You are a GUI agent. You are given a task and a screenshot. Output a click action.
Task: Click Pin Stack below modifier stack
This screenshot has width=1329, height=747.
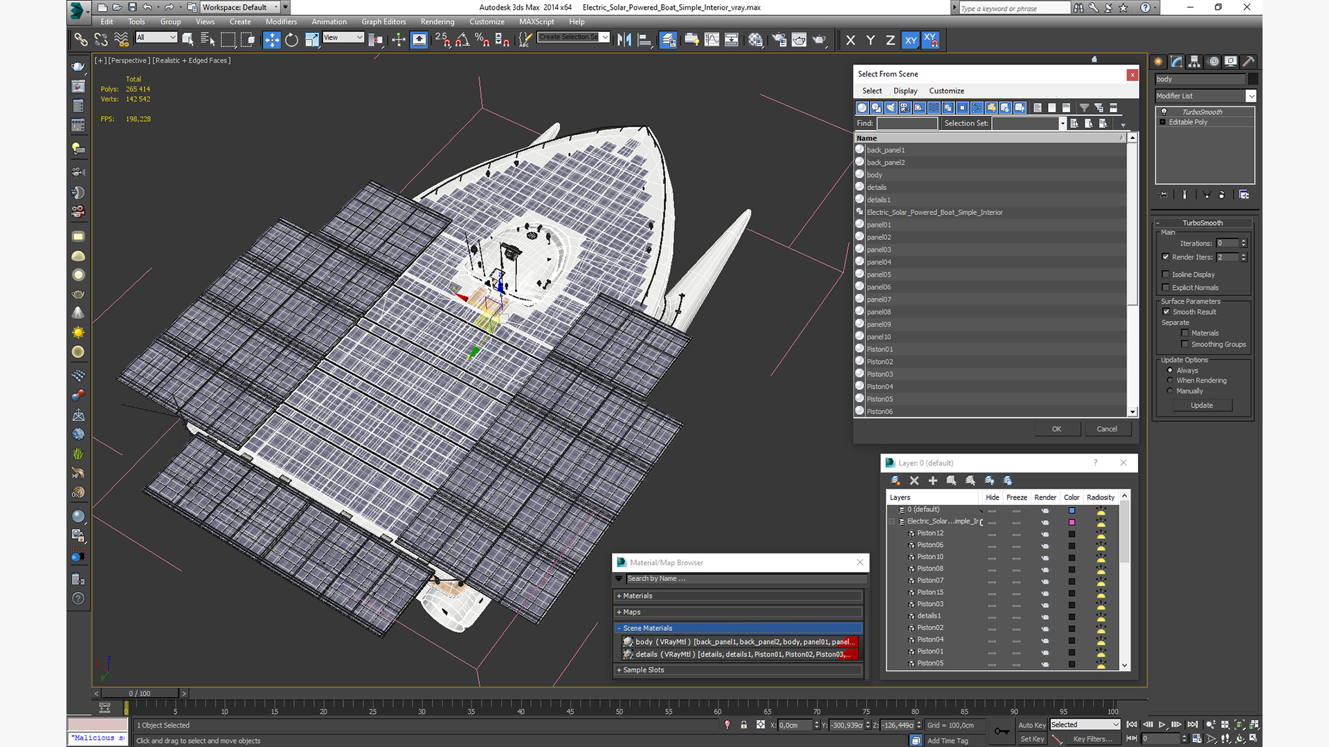[1163, 195]
